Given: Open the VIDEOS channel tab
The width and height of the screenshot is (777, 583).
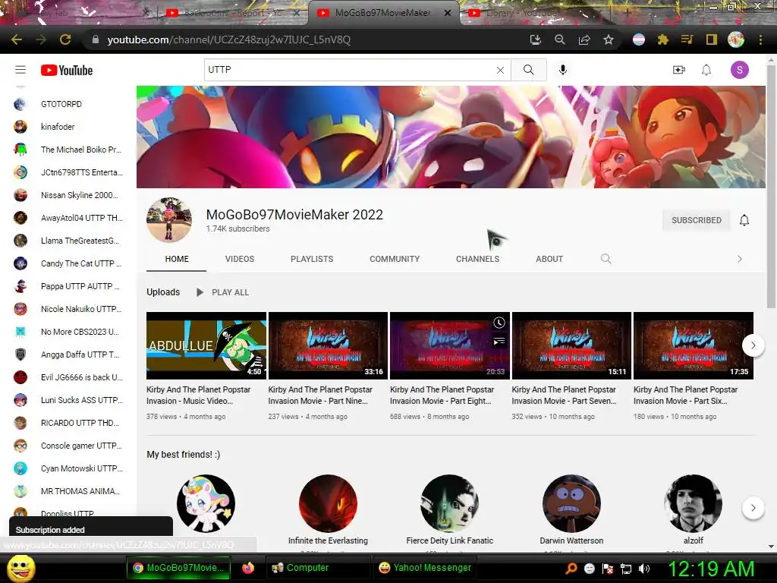Looking at the screenshot, I should point(239,259).
